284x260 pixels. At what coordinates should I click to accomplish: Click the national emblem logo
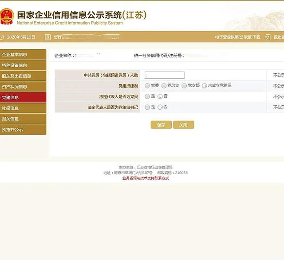pos(7,16)
